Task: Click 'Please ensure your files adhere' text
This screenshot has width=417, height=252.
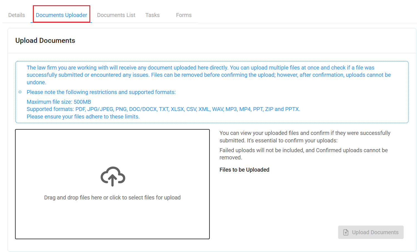Action: tap(83, 117)
